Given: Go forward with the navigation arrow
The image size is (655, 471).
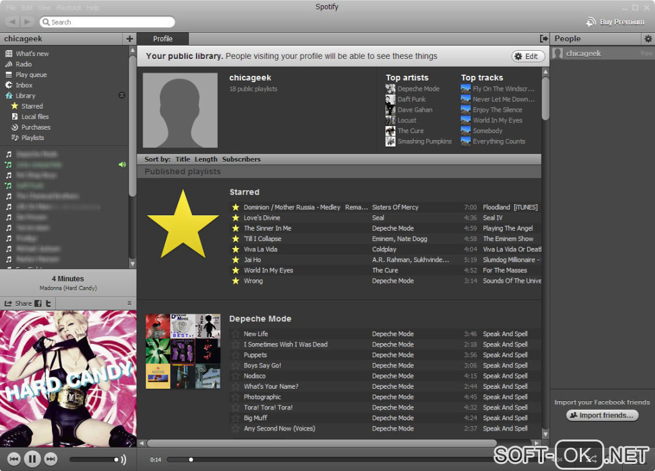Looking at the screenshot, I should [x=27, y=22].
